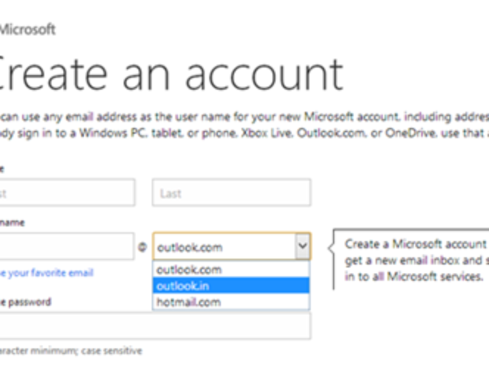Focus the Last name input field
Screen dimensions: 489x366
(x=231, y=193)
